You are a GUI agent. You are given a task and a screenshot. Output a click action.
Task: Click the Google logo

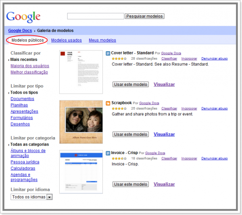(x=23, y=17)
